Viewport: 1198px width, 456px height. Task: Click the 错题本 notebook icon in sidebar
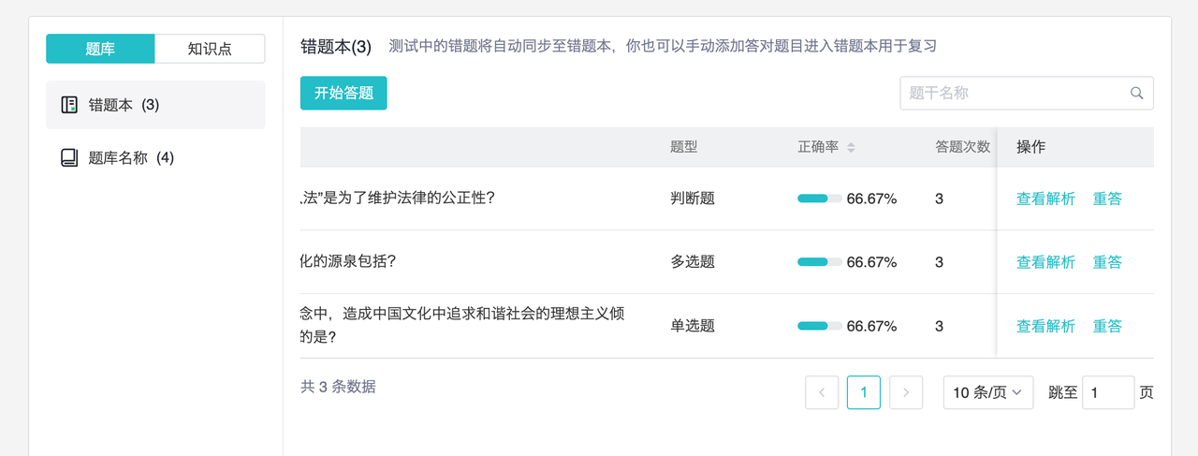pyautogui.click(x=69, y=105)
